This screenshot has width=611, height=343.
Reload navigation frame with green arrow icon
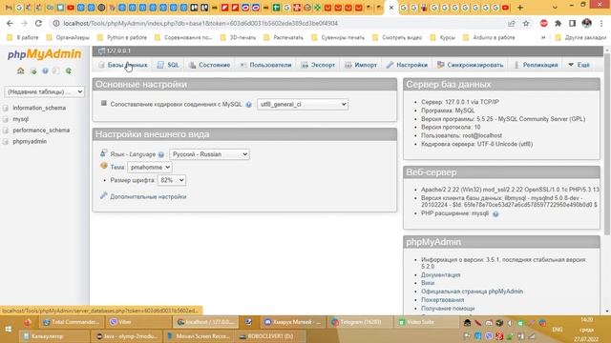69,71
